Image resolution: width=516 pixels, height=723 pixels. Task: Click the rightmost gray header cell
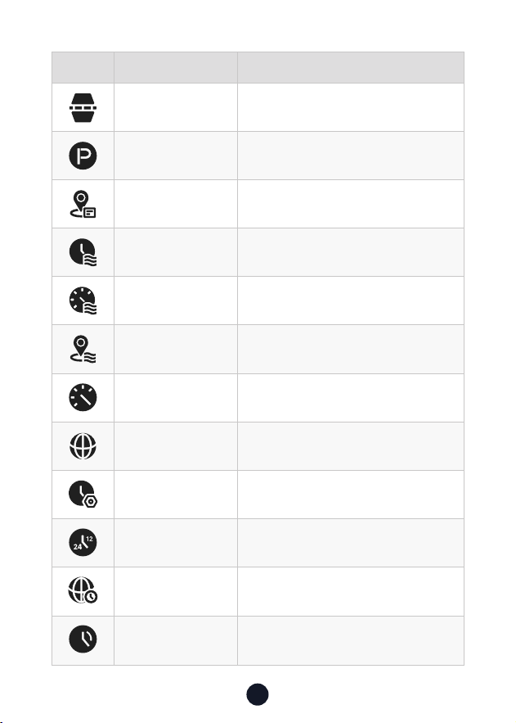(351, 68)
